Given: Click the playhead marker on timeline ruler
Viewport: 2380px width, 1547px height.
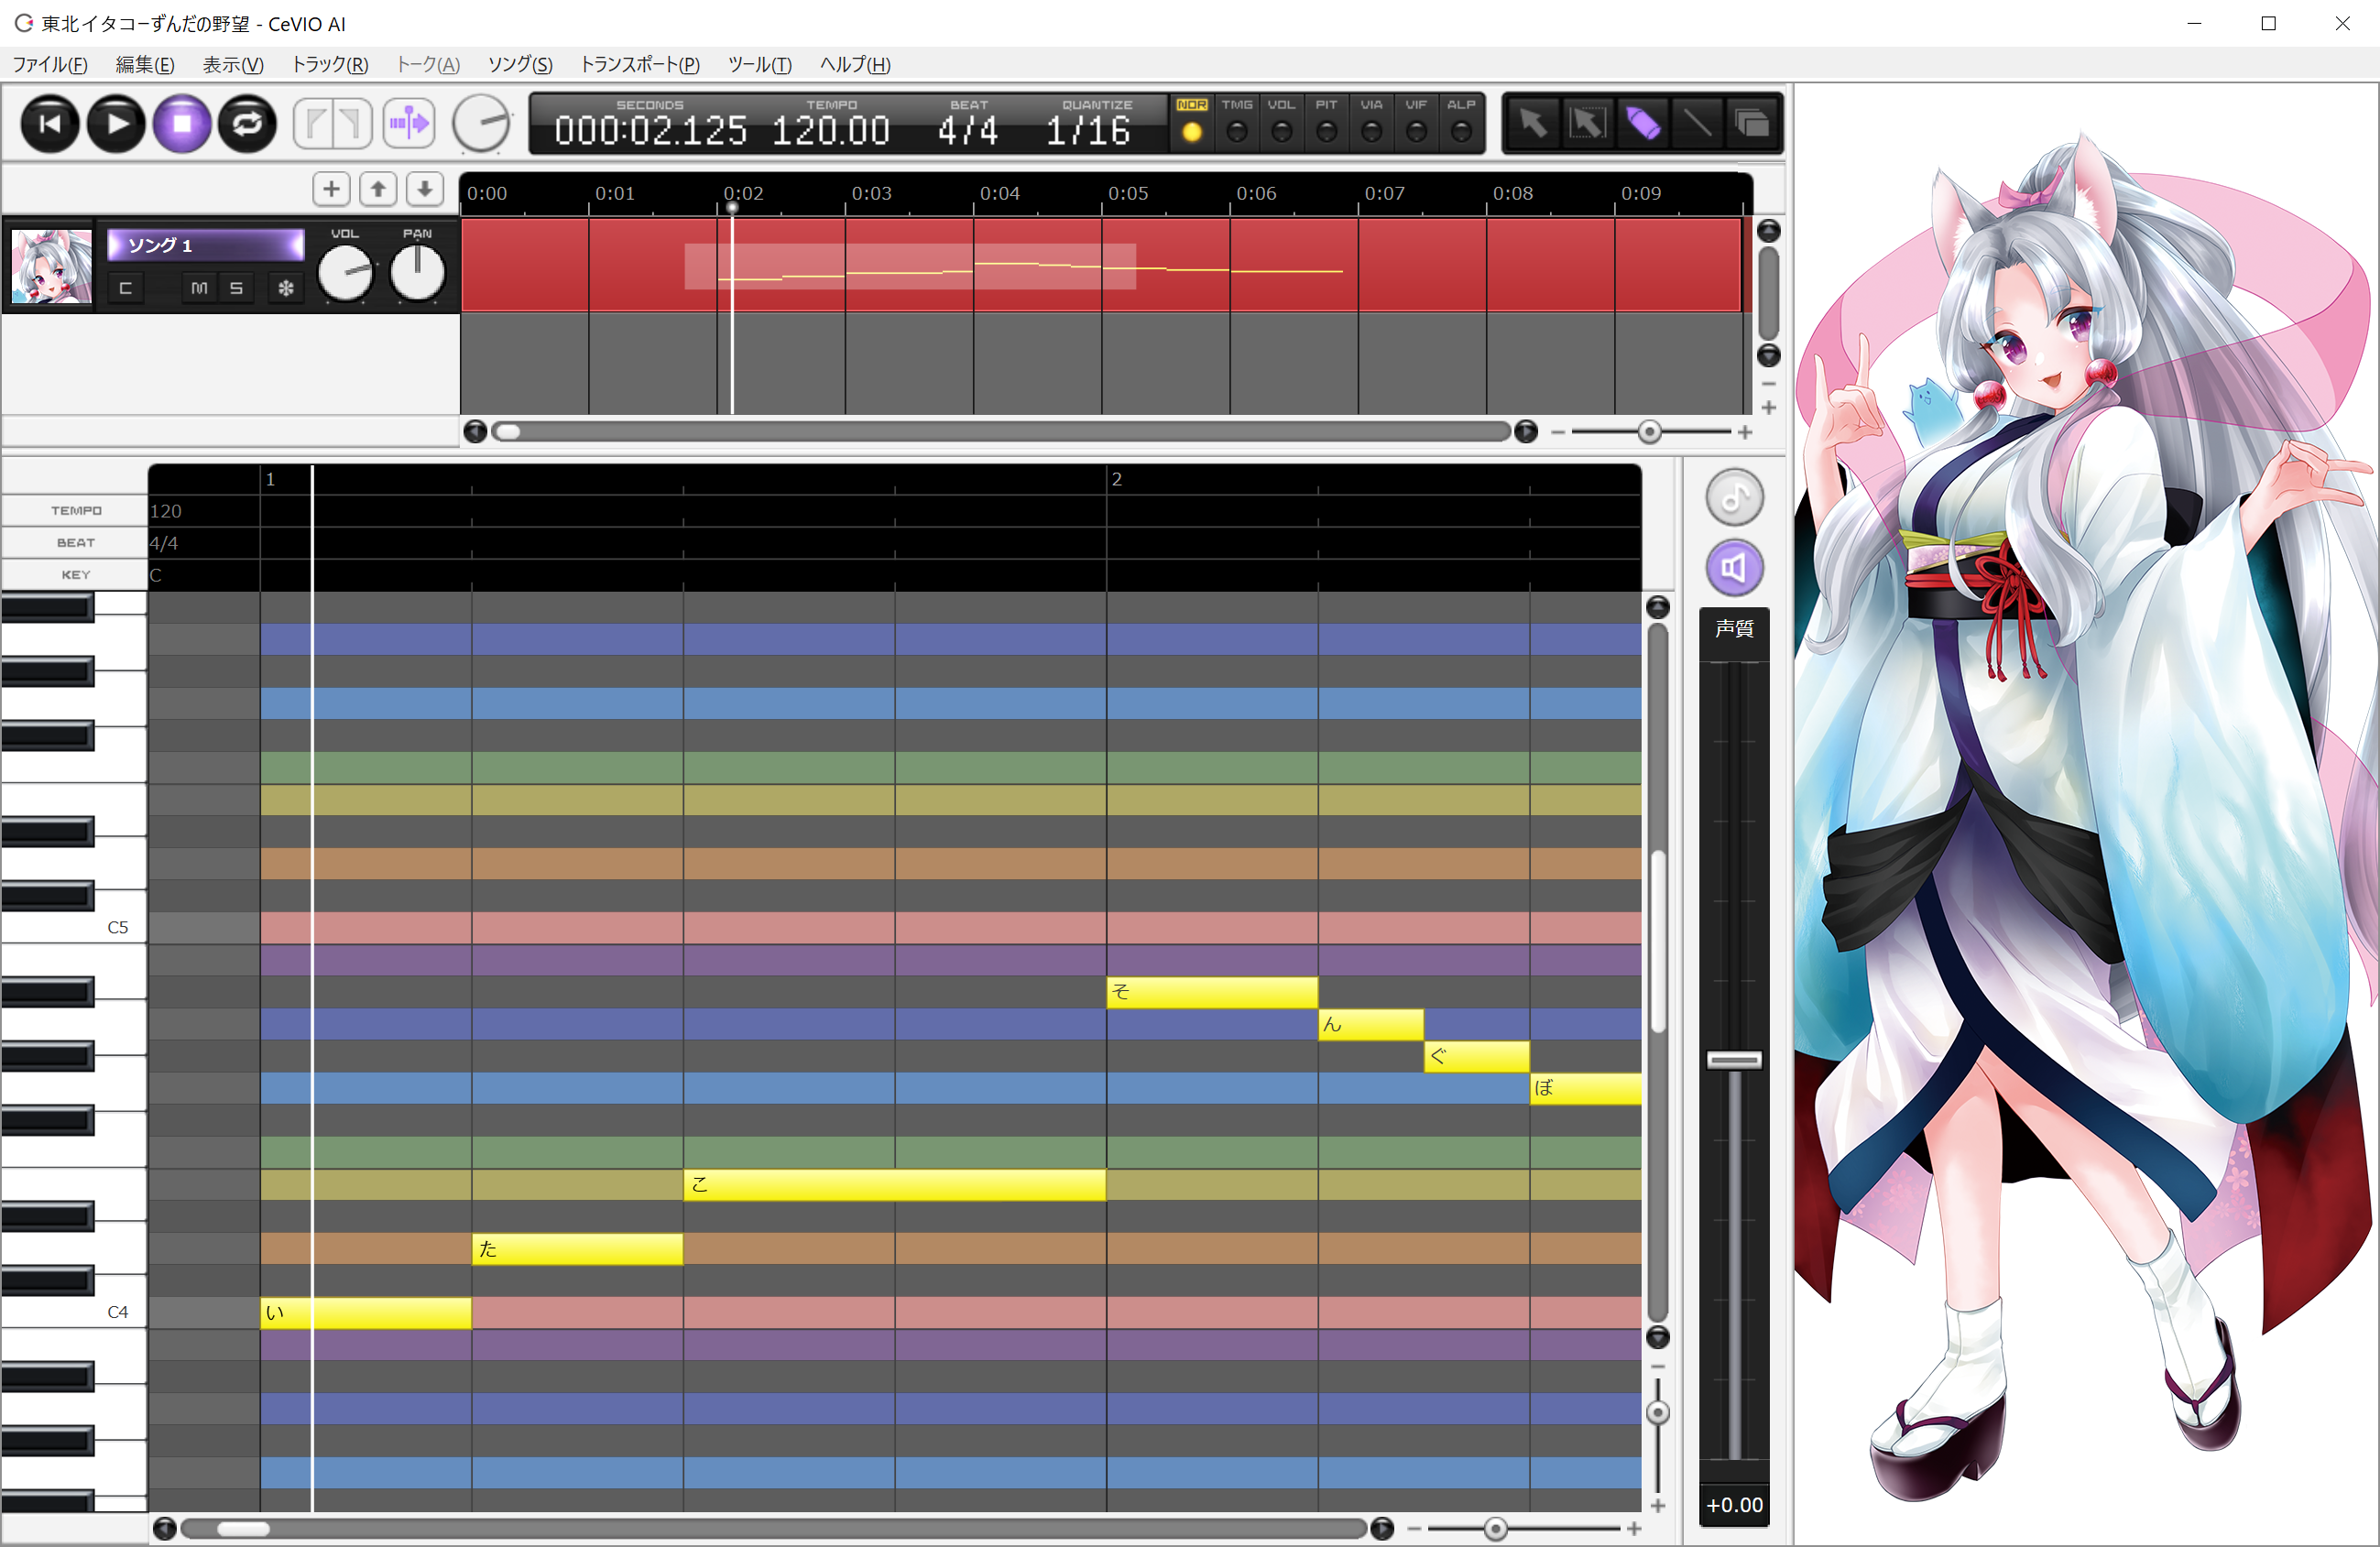Looking at the screenshot, I should pyautogui.click(x=732, y=208).
